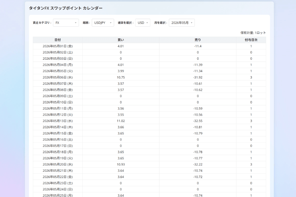Select the date cell 2026年05月16日 (土)
296x197 pixels.
pos(58,140)
